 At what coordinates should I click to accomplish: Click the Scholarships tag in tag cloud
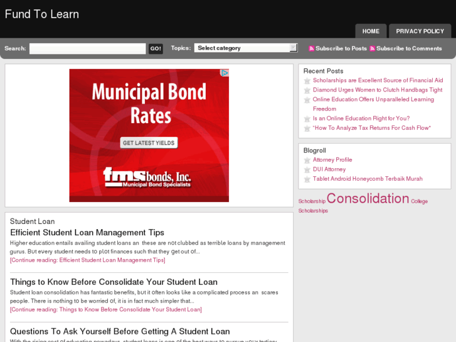point(313,211)
